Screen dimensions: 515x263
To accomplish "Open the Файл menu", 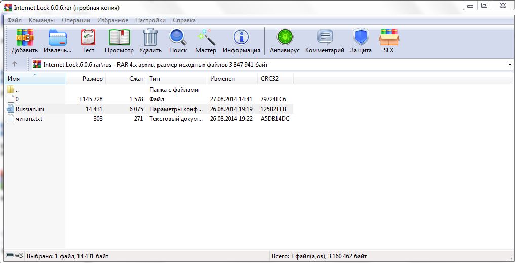I will (x=14, y=20).
